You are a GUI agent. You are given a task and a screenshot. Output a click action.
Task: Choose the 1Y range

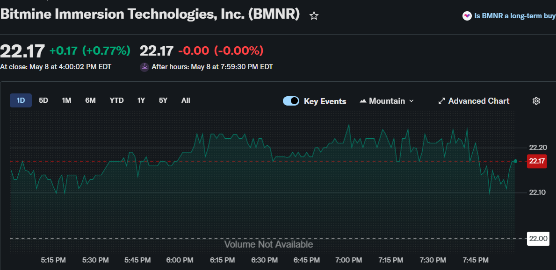(x=141, y=100)
